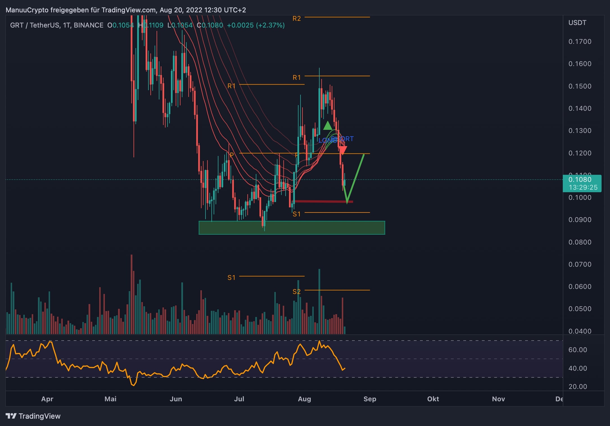The image size is (610, 426).
Task: Click the 0.1600 price axis label
Action: coord(580,64)
